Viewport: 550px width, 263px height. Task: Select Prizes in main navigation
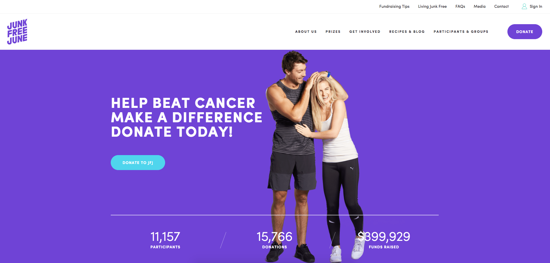tap(333, 32)
